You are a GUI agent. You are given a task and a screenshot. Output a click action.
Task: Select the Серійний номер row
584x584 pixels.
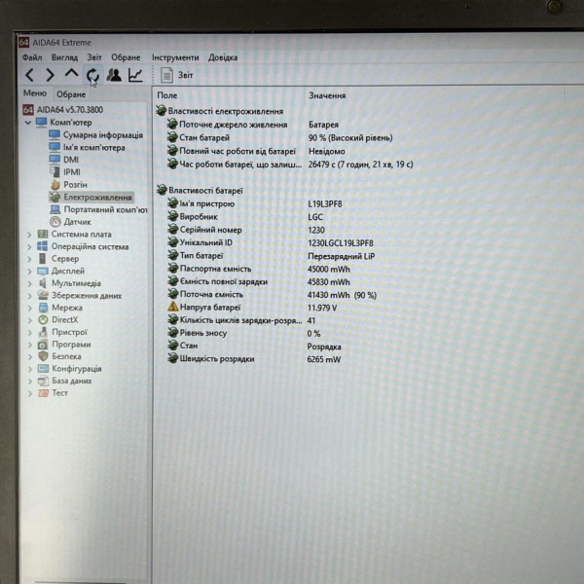246,230
